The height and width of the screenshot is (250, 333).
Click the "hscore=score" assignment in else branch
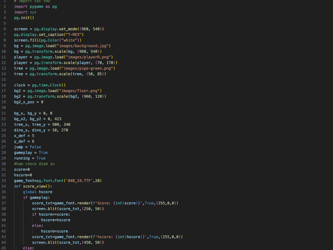[54, 231]
